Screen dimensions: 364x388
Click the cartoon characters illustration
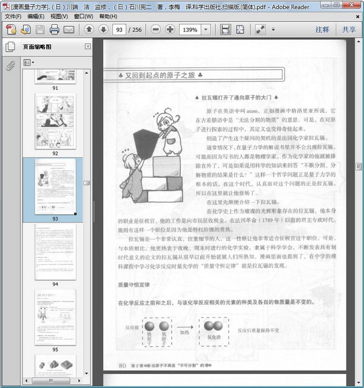coord(152,155)
